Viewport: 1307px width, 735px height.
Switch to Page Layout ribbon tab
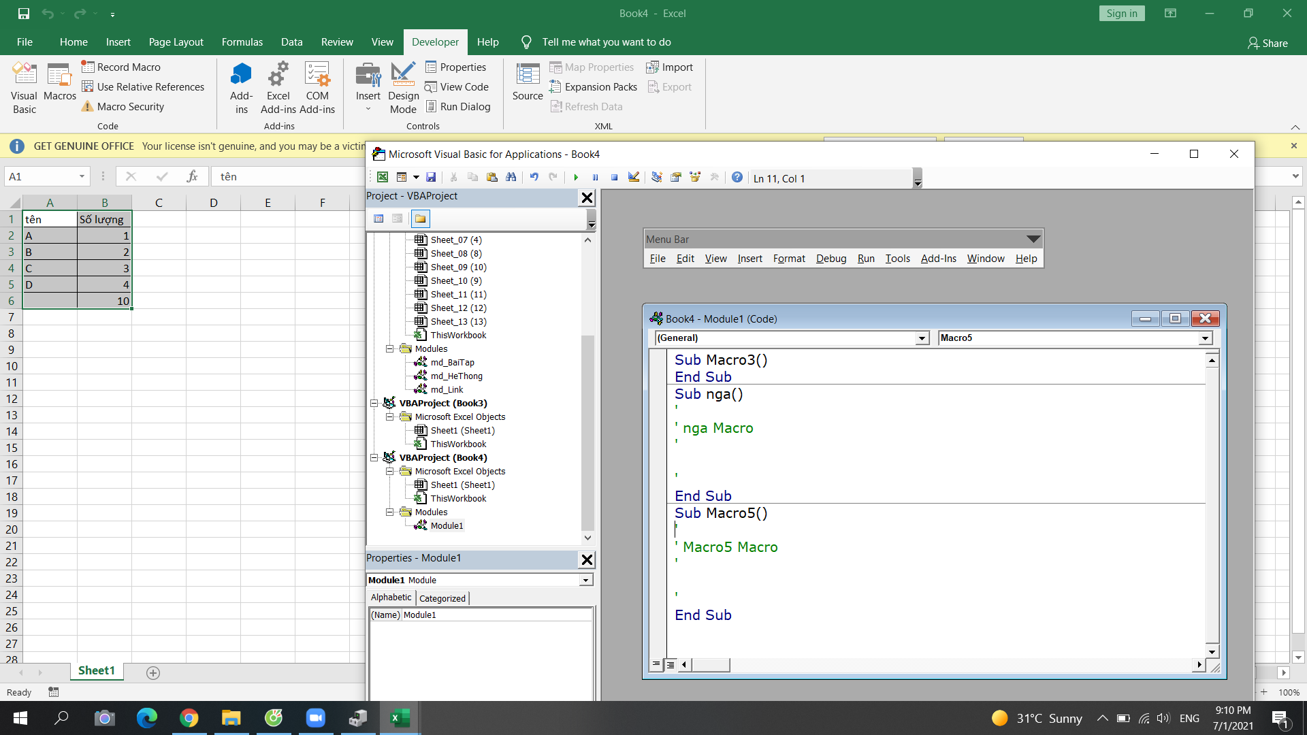[176, 42]
